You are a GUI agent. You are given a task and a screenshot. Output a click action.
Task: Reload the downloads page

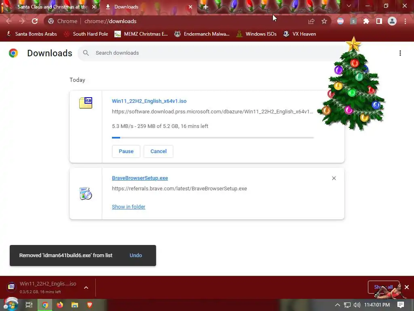click(35, 21)
